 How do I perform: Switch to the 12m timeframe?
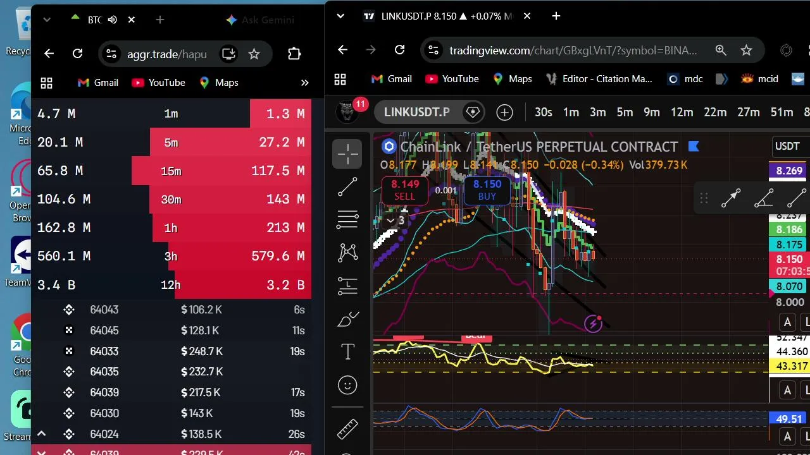click(682, 112)
